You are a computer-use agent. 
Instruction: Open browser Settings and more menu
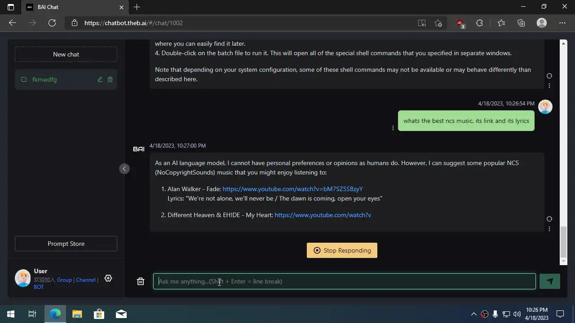(562, 23)
